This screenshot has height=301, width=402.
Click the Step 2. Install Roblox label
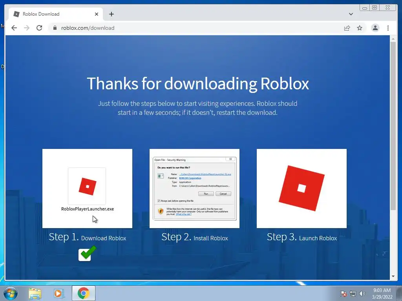[x=195, y=237]
